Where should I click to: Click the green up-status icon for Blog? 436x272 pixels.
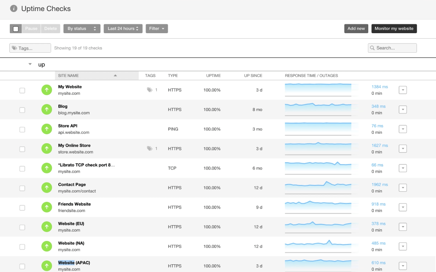(46, 109)
